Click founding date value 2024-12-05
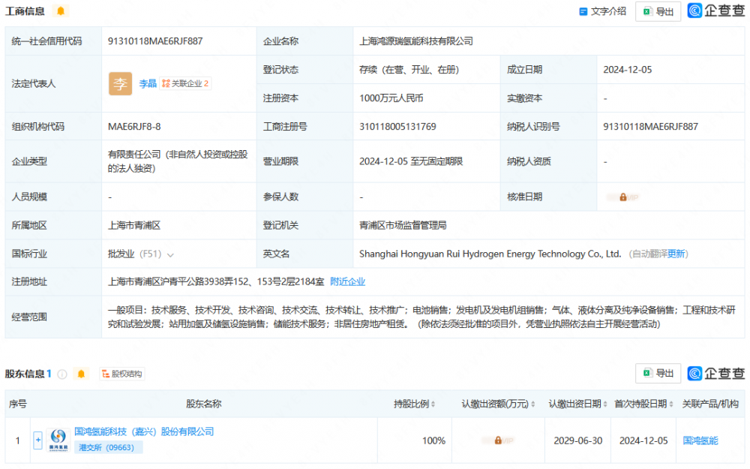Screen dimensions: 750x469 click(628, 70)
